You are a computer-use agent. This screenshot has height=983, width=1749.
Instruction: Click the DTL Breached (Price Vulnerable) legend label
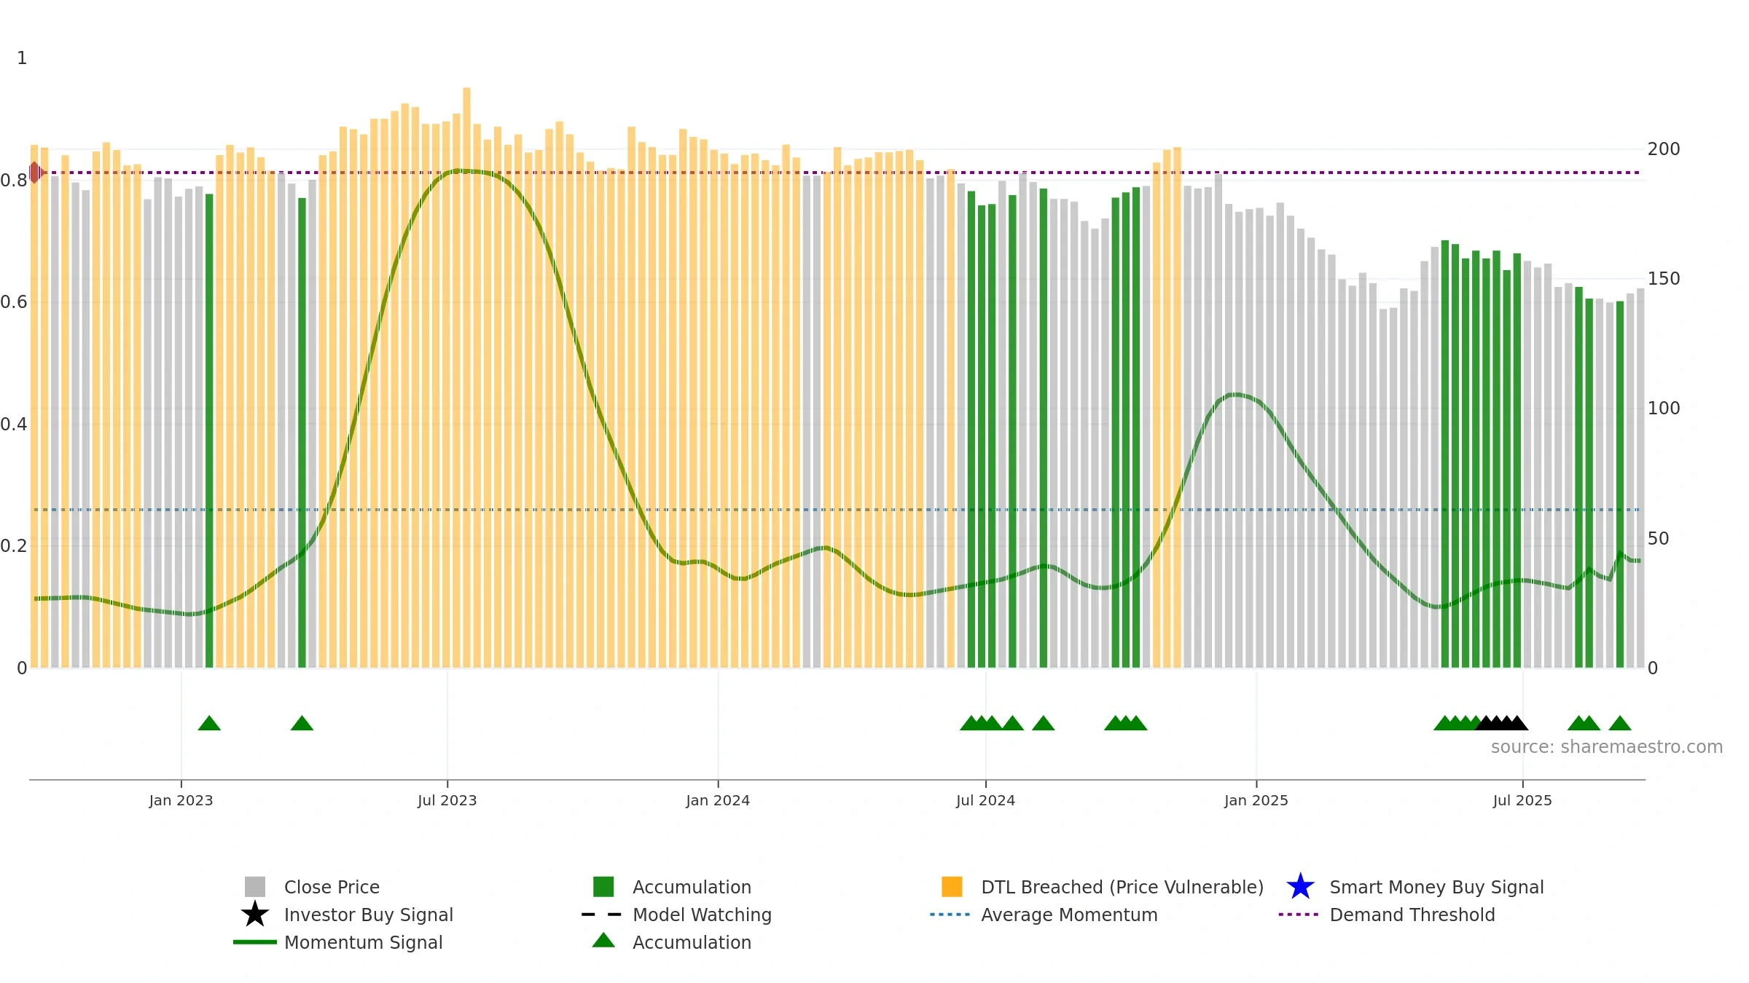click(x=1122, y=887)
